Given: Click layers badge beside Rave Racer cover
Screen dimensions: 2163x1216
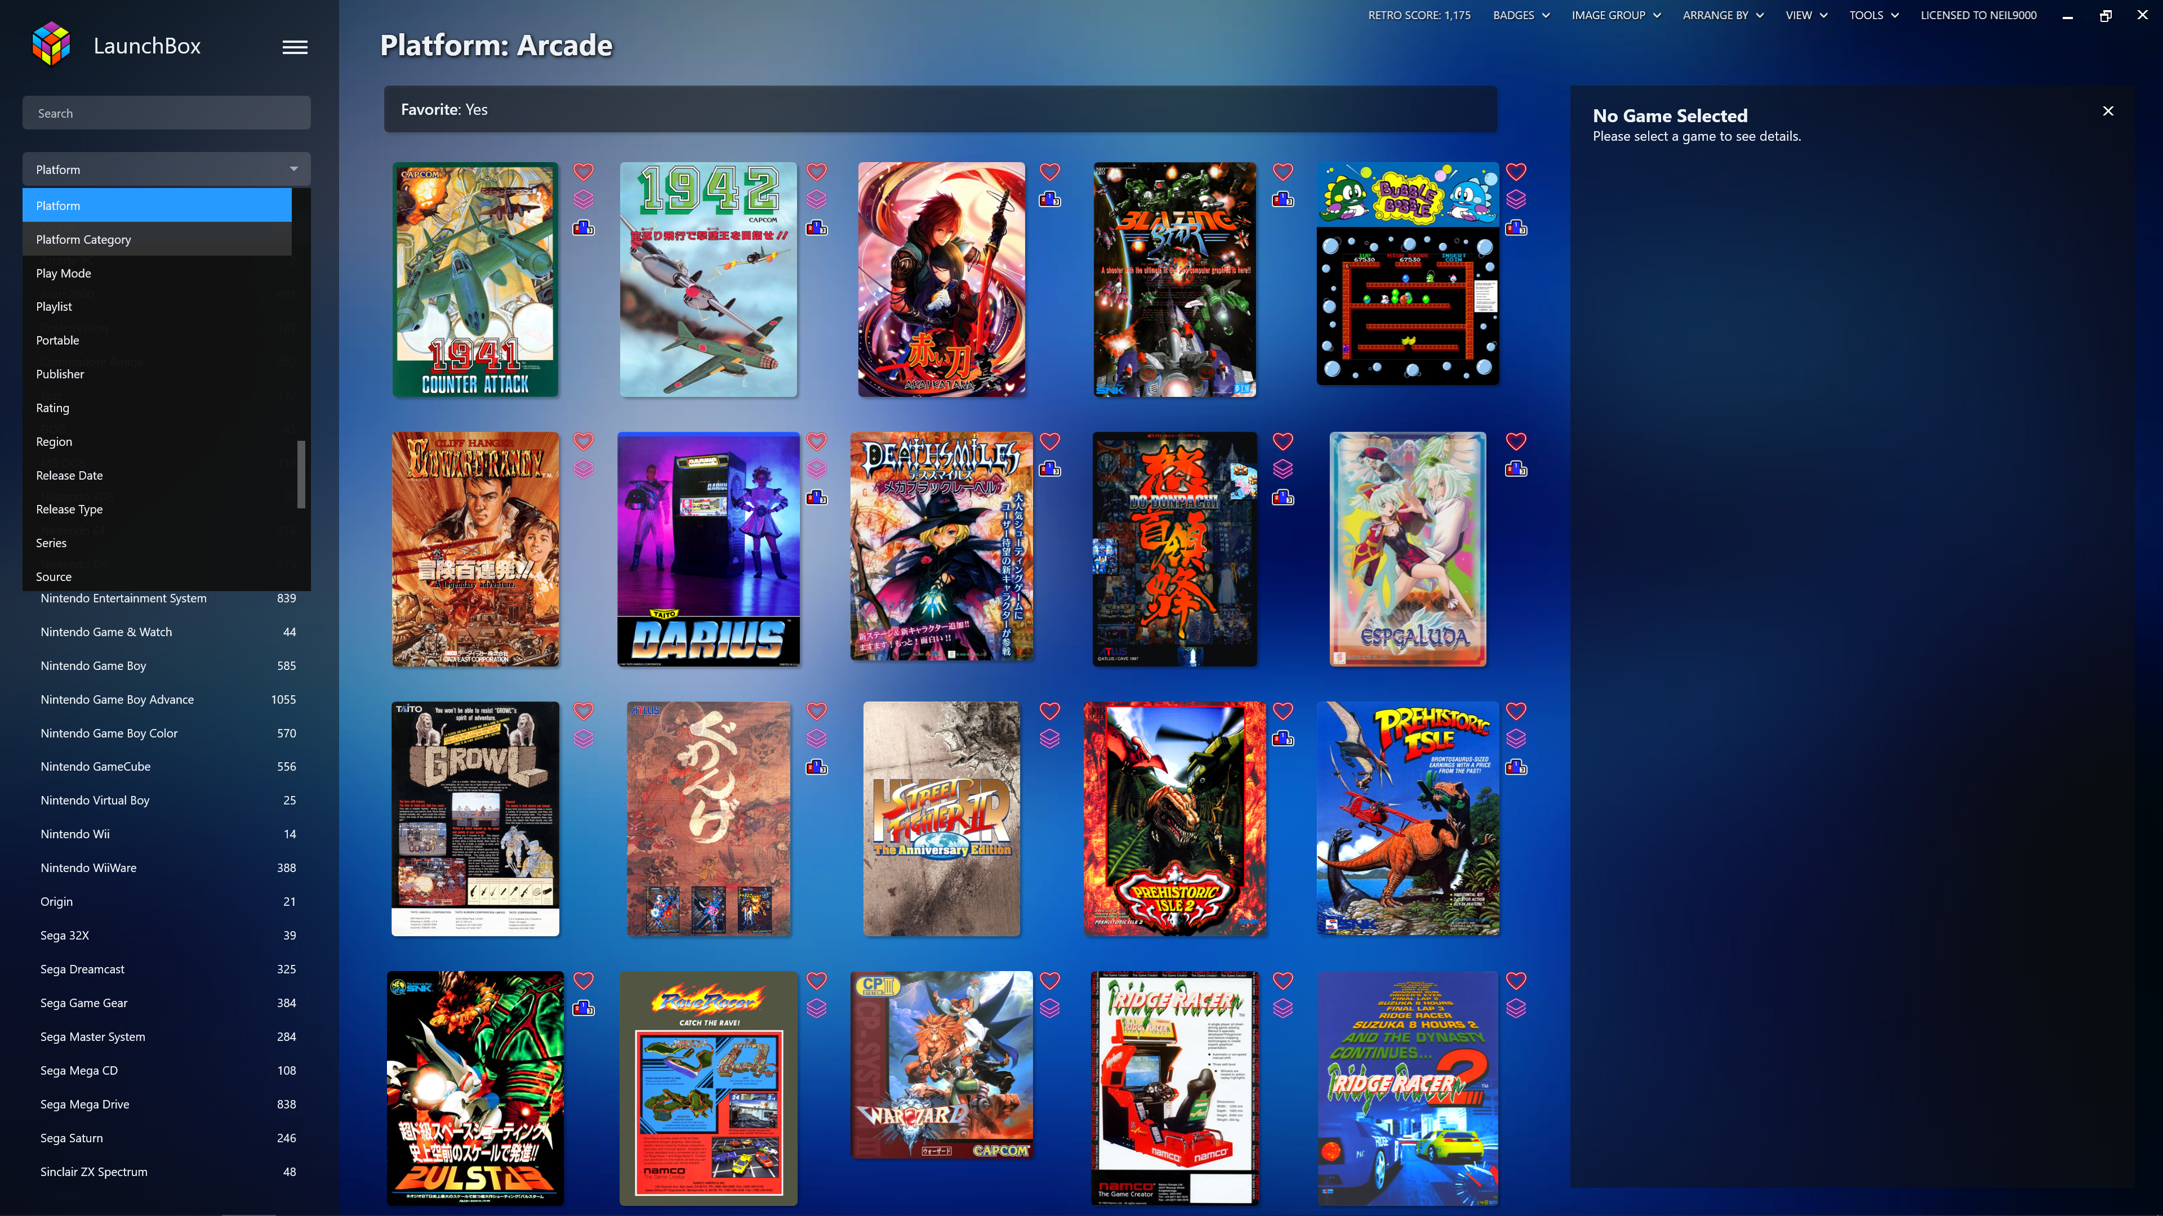Looking at the screenshot, I should tap(817, 1008).
